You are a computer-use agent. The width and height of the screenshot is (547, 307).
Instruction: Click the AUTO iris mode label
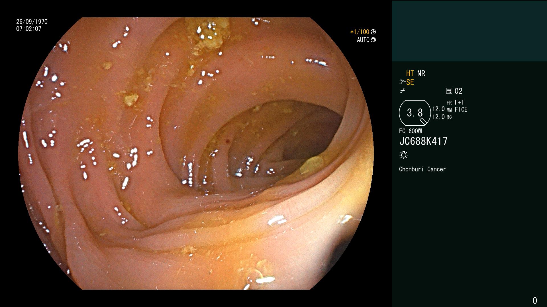click(363, 40)
